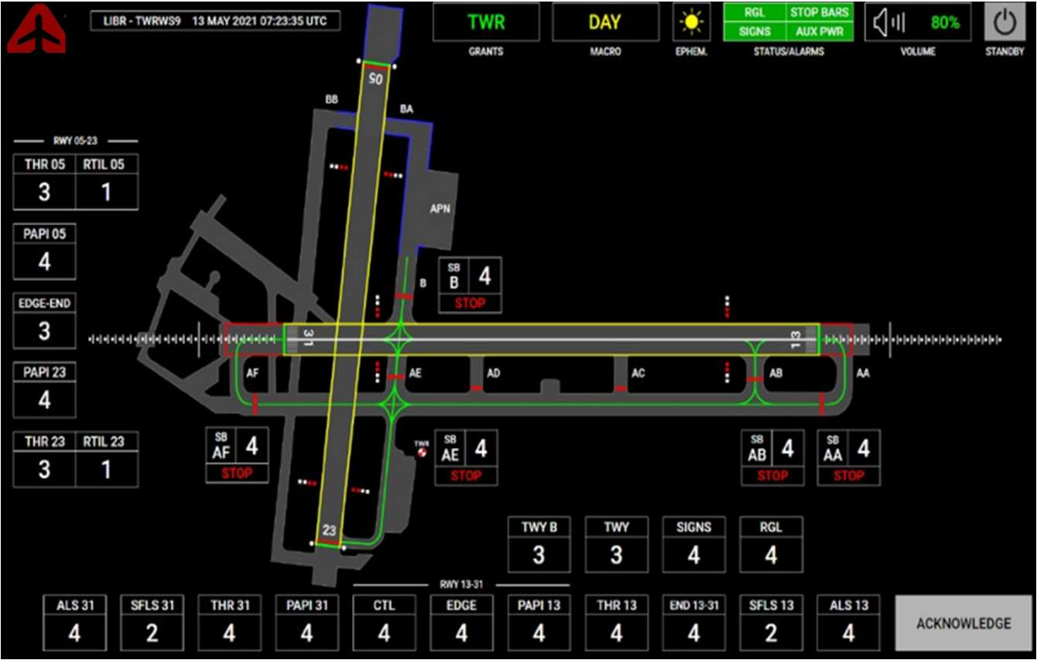Click the ALS 31 intensity box
The width and height of the screenshot is (1037, 660).
(x=74, y=622)
